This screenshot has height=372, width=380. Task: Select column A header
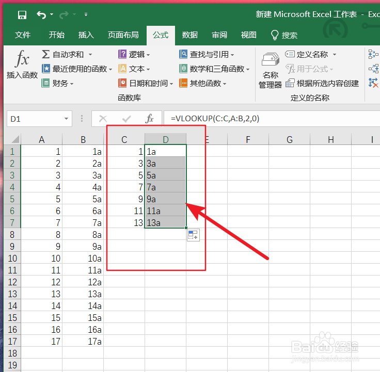coord(42,139)
